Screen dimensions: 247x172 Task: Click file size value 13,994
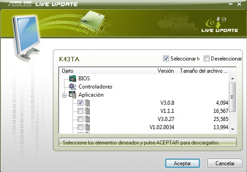pyautogui.click(x=221, y=127)
